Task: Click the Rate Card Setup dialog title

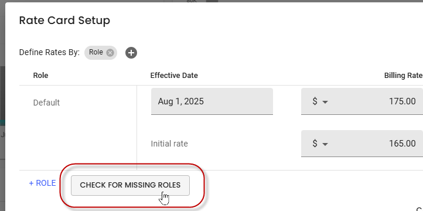Action: [x=64, y=21]
